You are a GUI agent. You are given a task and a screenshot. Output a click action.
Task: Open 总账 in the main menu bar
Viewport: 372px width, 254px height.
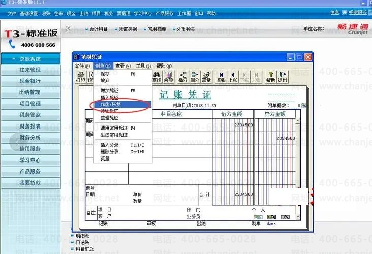click(46, 14)
